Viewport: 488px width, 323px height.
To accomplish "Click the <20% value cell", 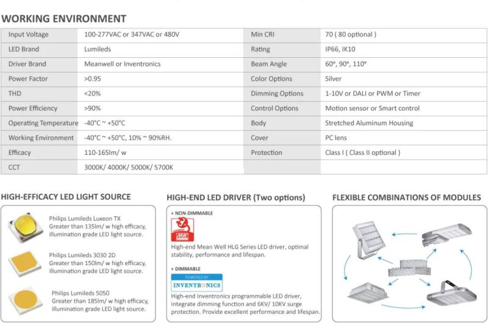I will tap(160, 94).
